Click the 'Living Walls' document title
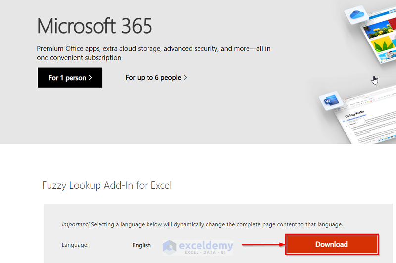The image size is (396, 263). click(x=353, y=115)
